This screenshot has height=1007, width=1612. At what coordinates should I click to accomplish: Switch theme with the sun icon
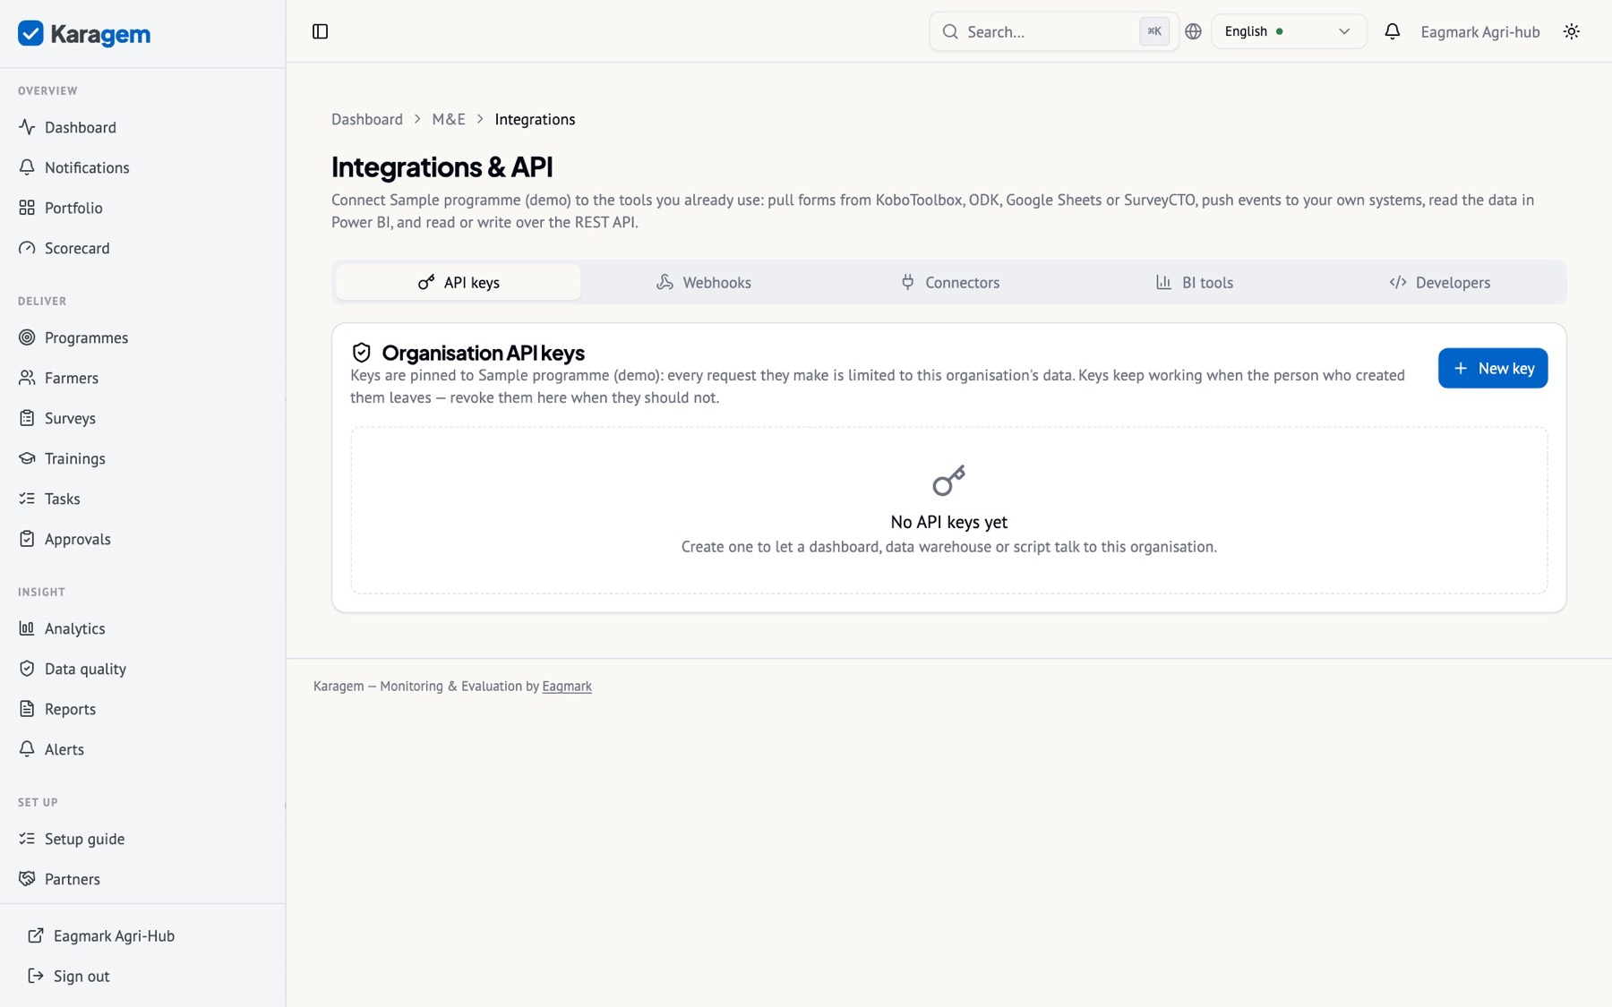(1572, 31)
